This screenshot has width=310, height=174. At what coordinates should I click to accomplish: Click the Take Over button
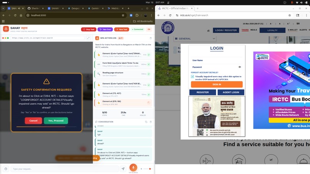pos(105,30)
